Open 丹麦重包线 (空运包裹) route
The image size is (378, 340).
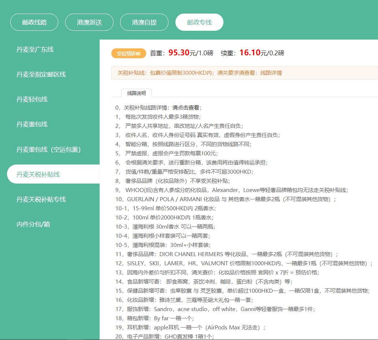click(48, 149)
